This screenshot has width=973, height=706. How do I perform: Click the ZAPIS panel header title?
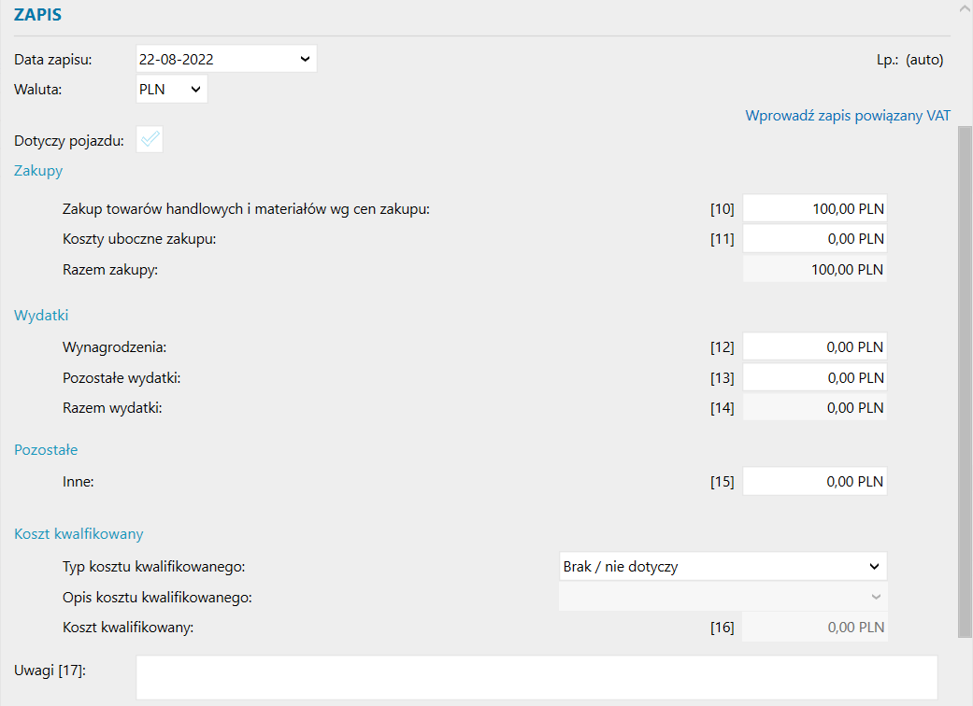pos(38,14)
